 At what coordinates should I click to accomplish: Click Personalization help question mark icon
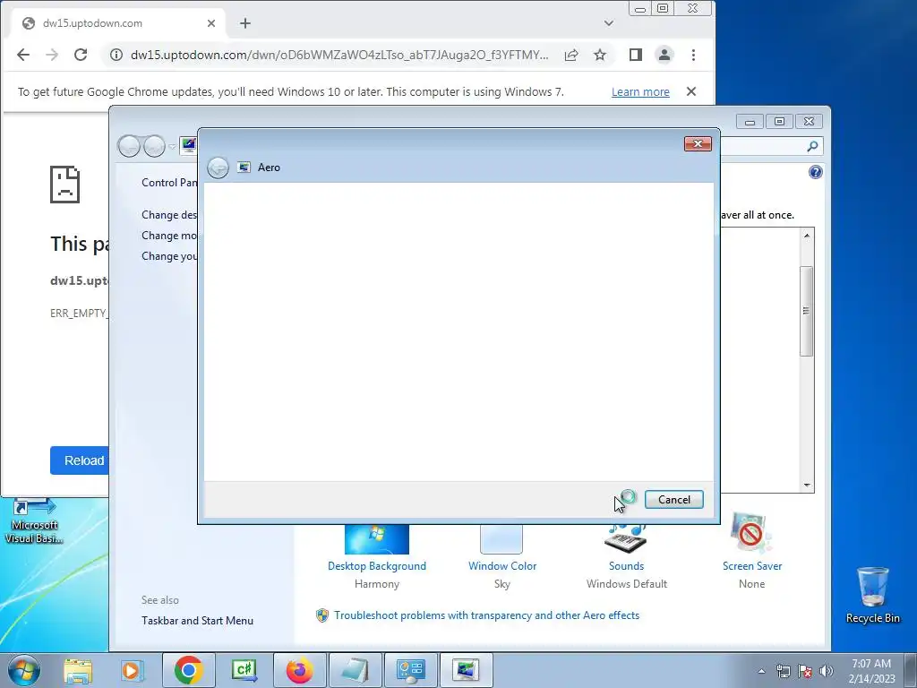(815, 172)
